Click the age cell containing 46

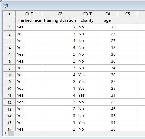(x=107, y=109)
